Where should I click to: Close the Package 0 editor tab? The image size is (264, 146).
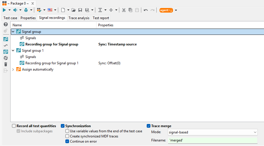pos(33,3)
